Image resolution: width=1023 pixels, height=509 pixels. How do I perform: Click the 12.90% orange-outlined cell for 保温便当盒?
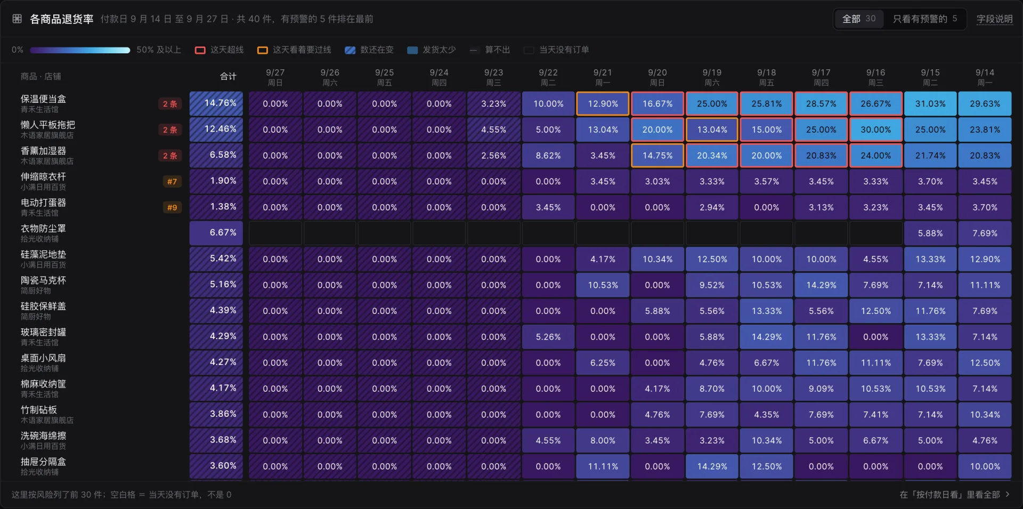click(x=603, y=104)
